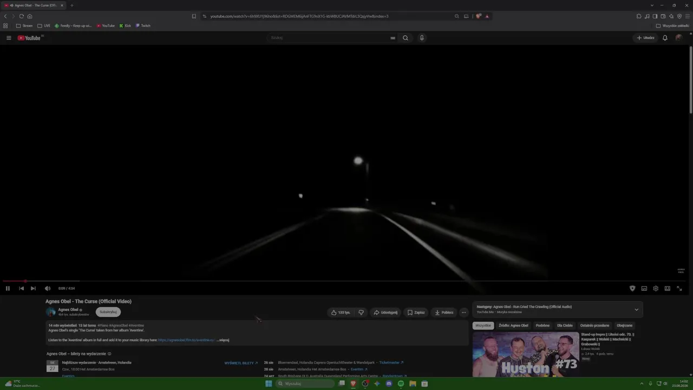
Task: Enter fullscreen mode on video player
Action: 679,289
